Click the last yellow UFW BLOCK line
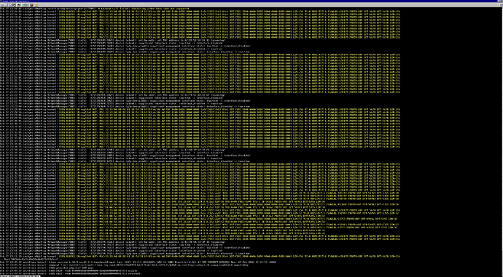Screen dimensions: 503x277 (200, 257)
